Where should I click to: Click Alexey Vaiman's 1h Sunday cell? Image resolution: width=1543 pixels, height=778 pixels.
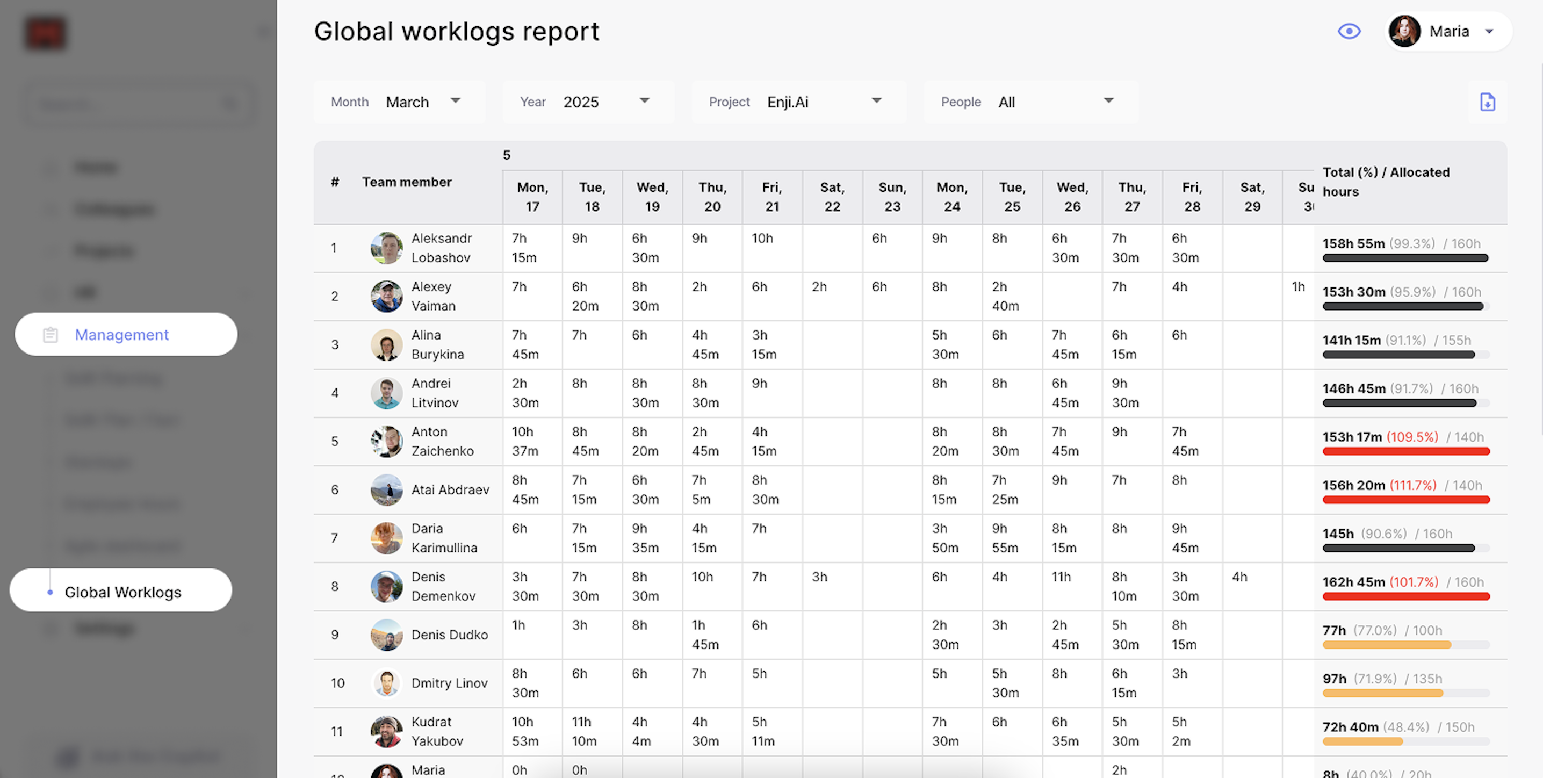[1298, 297]
